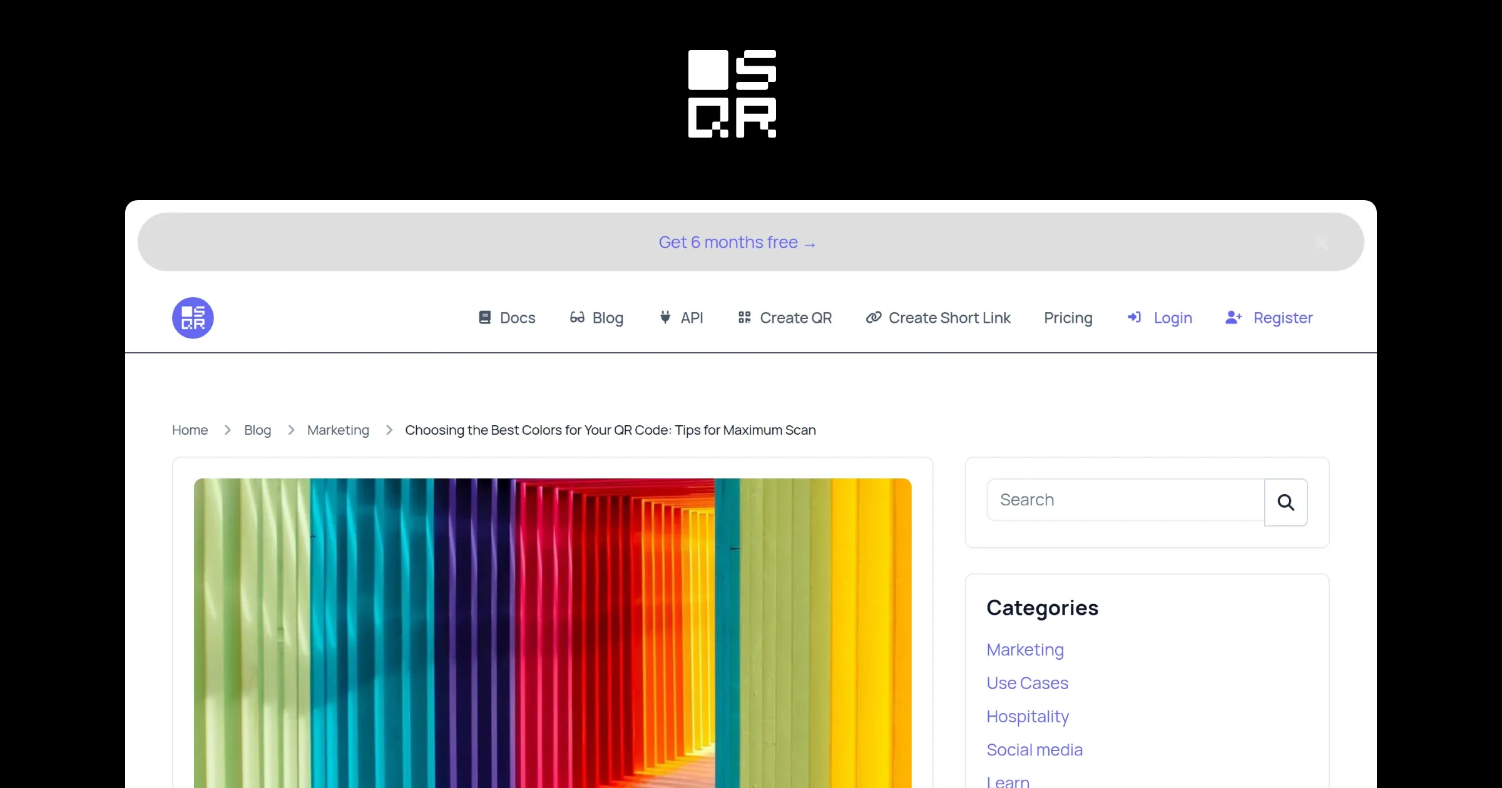Viewport: 1502px width, 788px height.
Task: Click the login arrow icon
Action: pos(1134,318)
